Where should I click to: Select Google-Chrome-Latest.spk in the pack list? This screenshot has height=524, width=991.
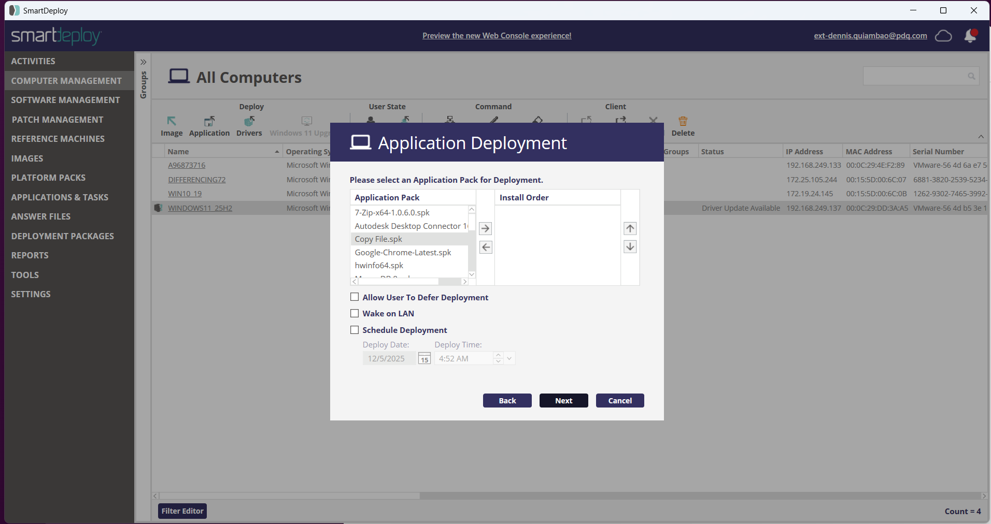click(x=403, y=252)
